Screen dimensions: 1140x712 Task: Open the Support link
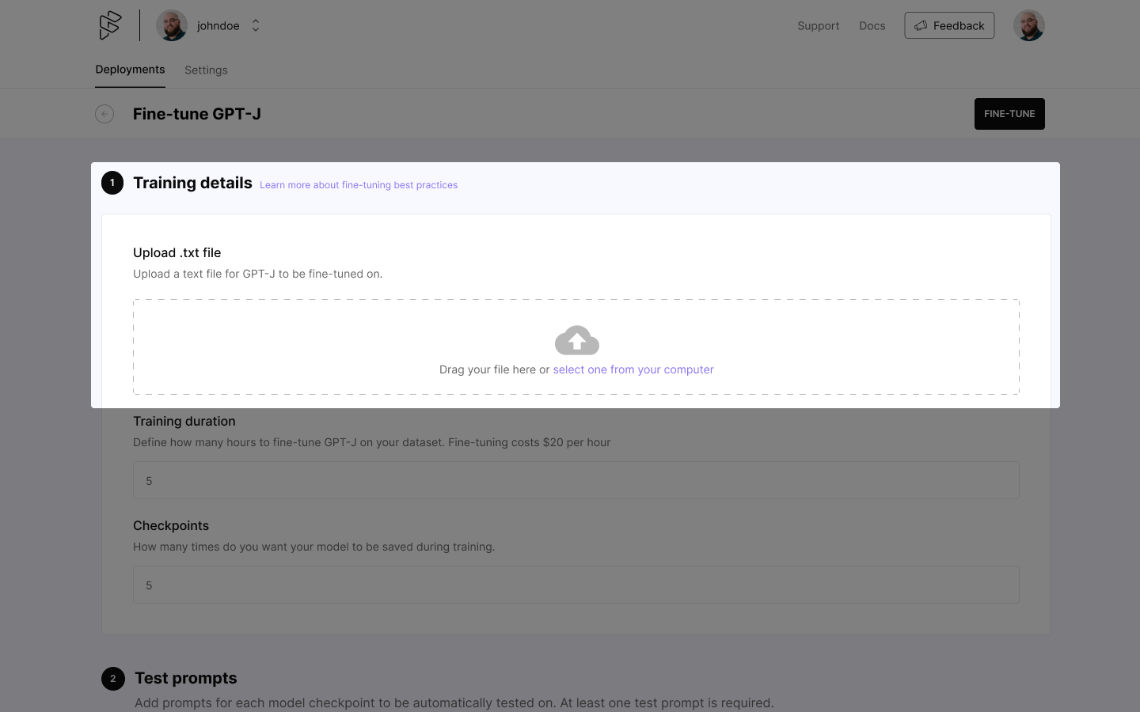(818, 25)
